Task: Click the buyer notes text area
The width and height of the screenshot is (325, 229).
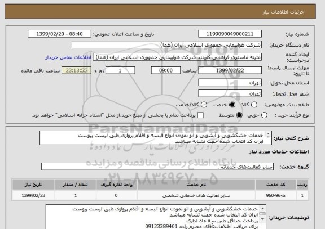Action: [x=156, y=217]
